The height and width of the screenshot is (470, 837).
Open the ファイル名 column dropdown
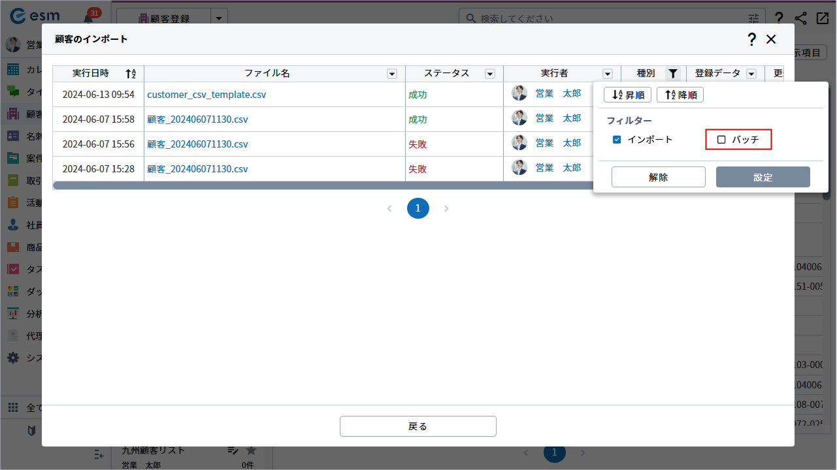point(392,74)
